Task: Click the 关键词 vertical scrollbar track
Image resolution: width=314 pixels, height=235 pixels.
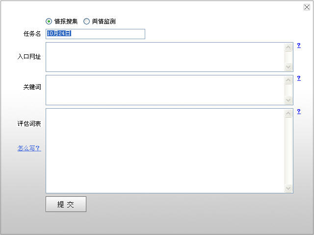Action: point(288,90)
